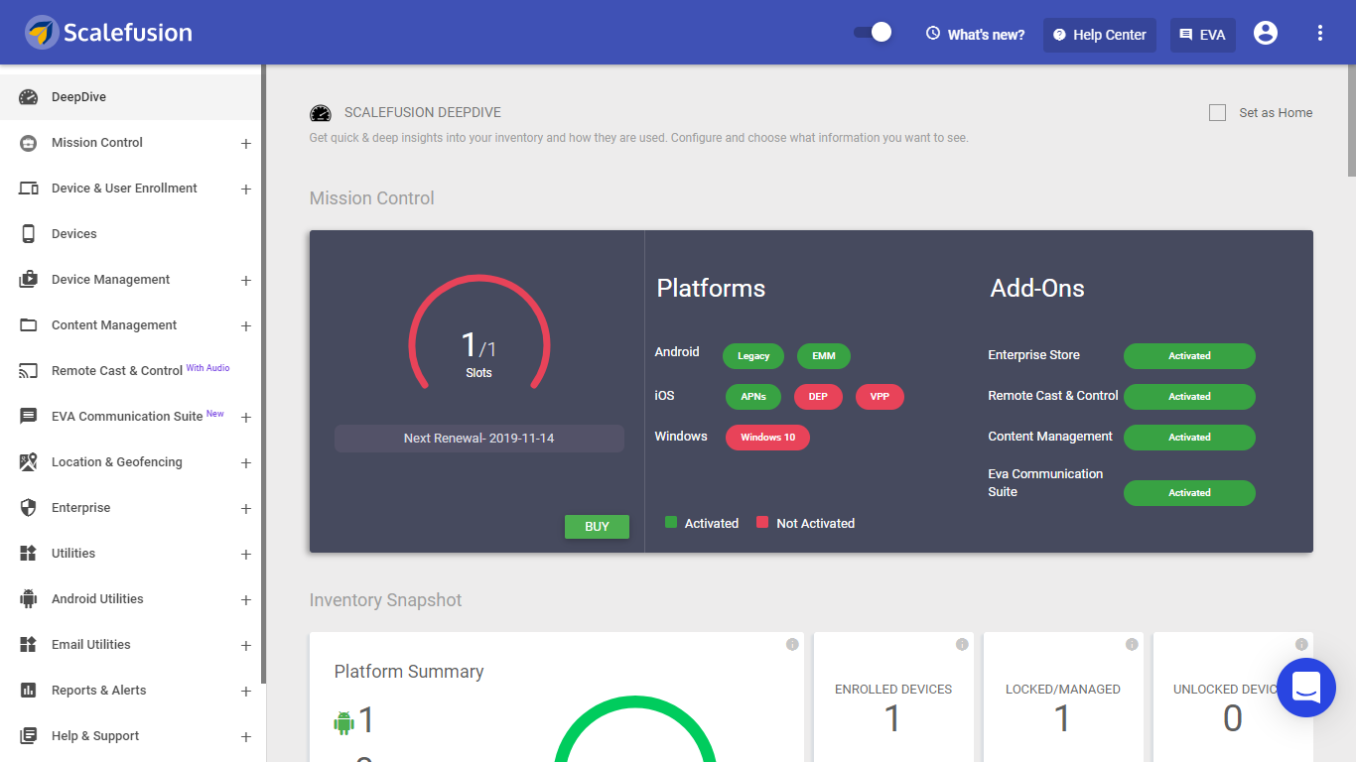
Task: Click the What's new? link
Action: pos(975,35)
